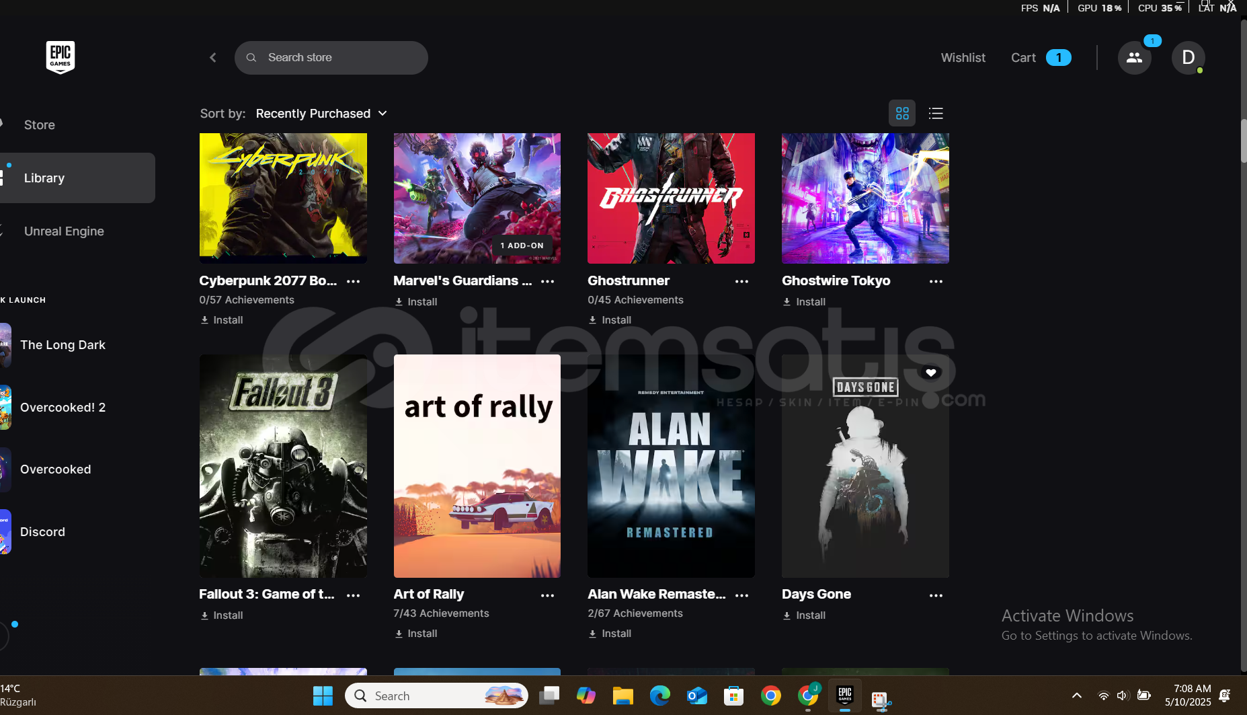The height and width of the screenshot is (715, 1247).
Task: Open the Cart
Action: 1041,58
